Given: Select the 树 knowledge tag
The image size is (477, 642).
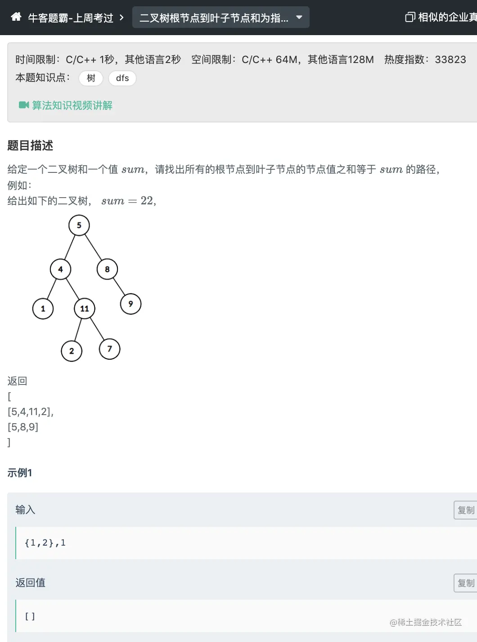Looking at the screenshot, I should [91, 78].
